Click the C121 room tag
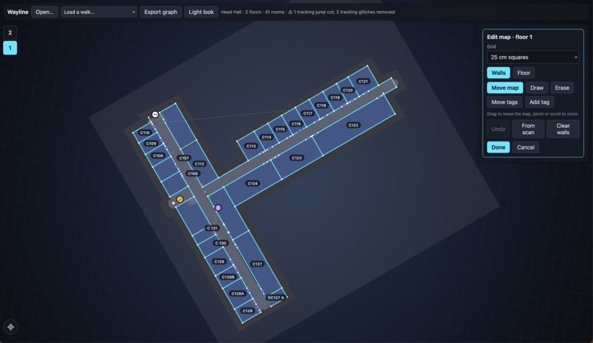This screenshot has height=343, width=593. tap(363, 81)
